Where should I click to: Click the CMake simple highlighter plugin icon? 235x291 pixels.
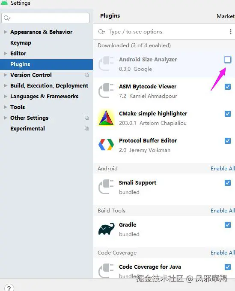tap(106, 118)
